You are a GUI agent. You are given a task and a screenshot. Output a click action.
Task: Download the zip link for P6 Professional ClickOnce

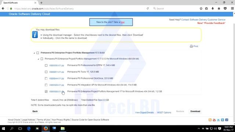pos(57,78)
